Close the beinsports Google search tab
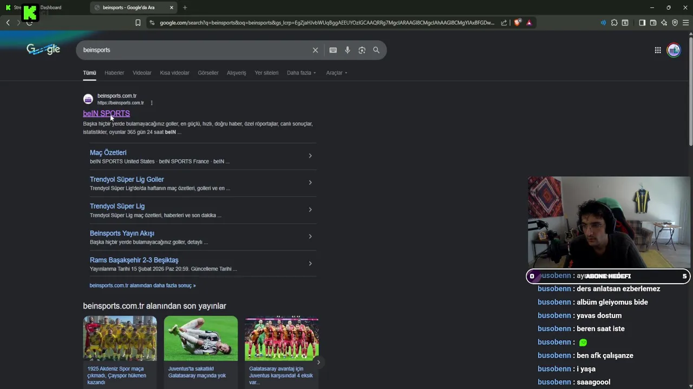Image resolution: width=693 pixels, height=389 pixels. tap(172, 8)
